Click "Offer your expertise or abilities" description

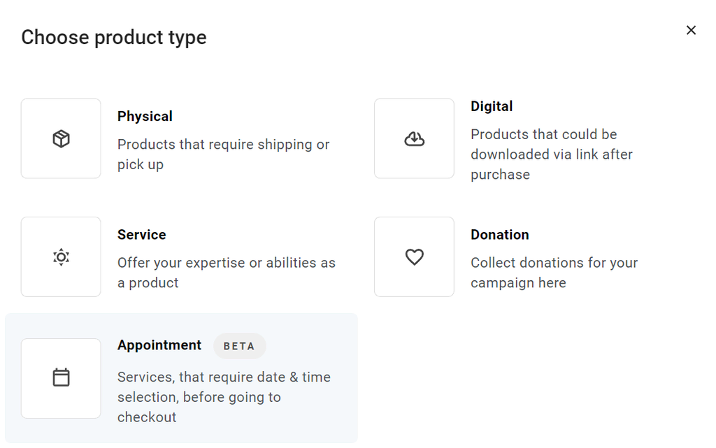pyautogui.click(x=226, y=273)
